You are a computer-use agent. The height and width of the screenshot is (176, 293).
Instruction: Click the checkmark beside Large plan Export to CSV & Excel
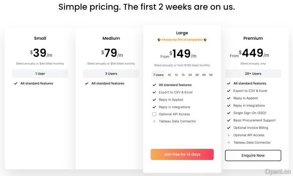(x=154, y=92)
